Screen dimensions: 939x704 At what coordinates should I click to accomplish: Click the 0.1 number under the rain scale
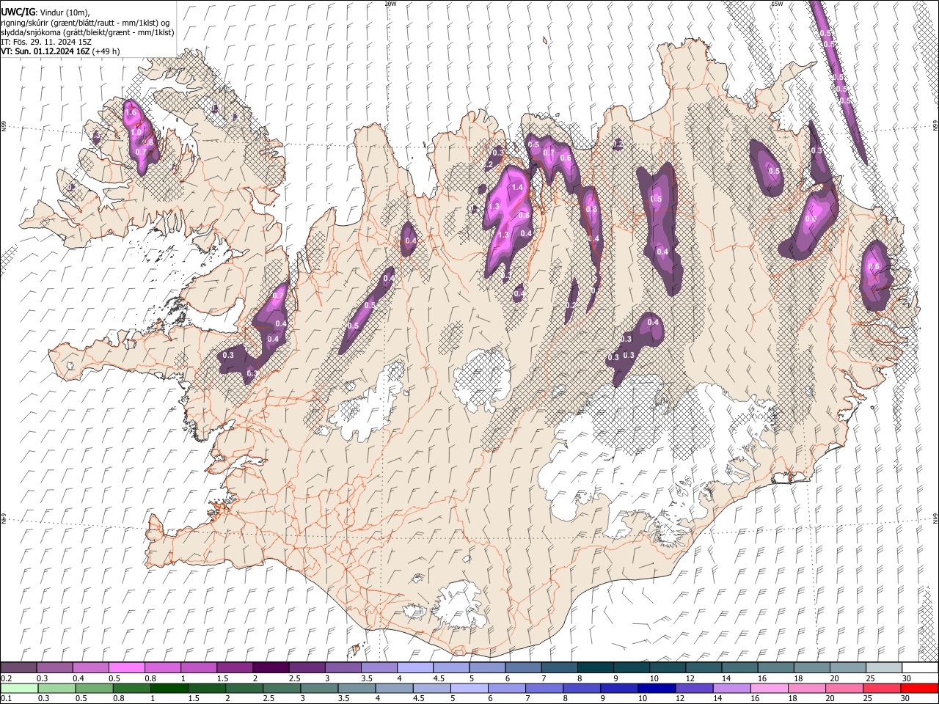(6, 699)
